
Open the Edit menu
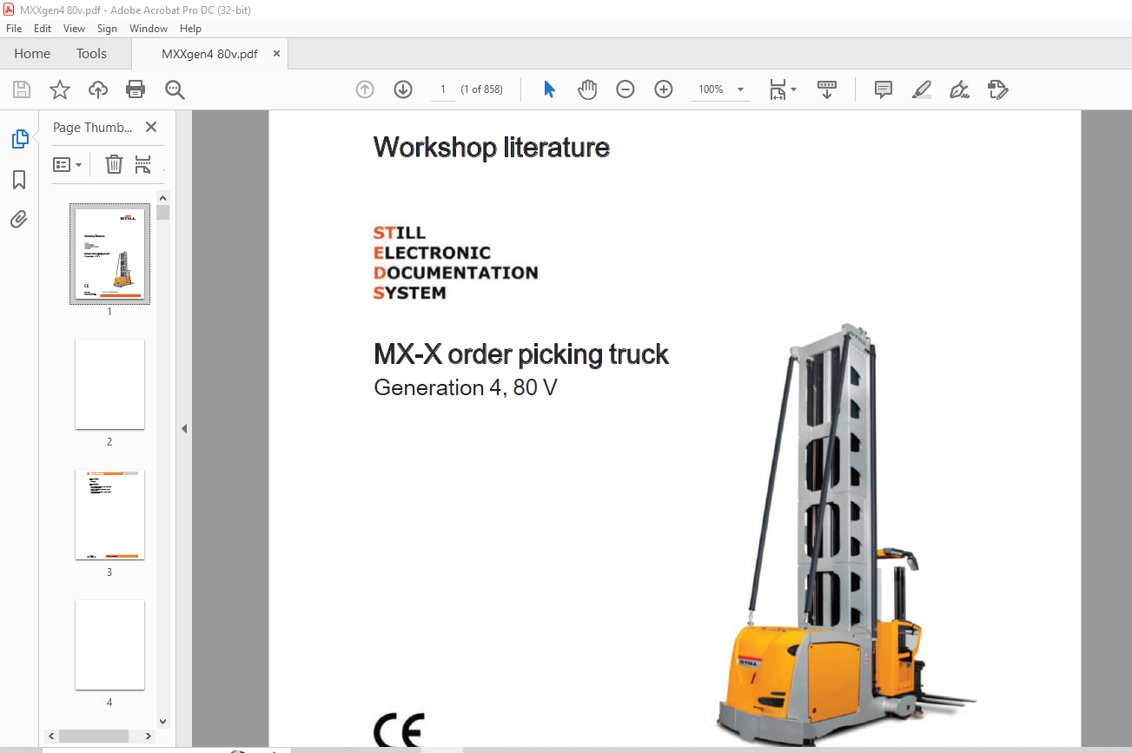pyautogui.click(x=43, y=29)
